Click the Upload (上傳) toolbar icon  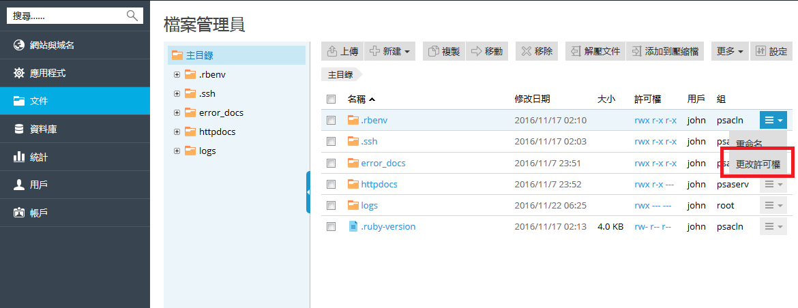(x=332, y=51)
